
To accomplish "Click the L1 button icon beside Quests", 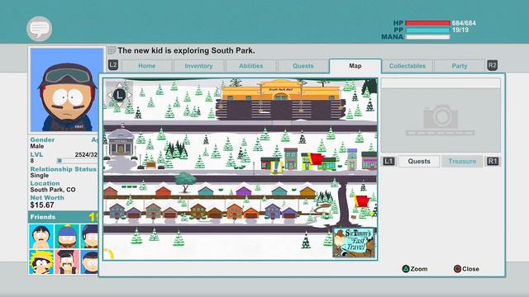I will tap(388, 162).
